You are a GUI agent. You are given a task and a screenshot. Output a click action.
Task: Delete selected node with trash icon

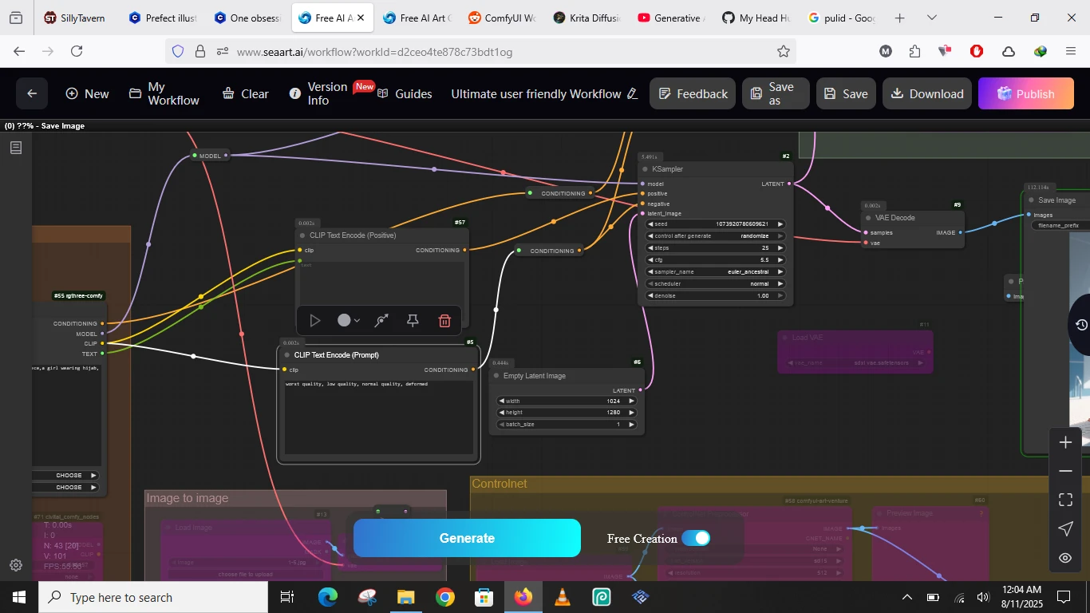[444, 321]
